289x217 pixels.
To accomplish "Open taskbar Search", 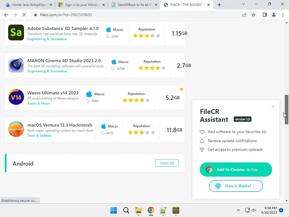I will click(x=126, y=210).
